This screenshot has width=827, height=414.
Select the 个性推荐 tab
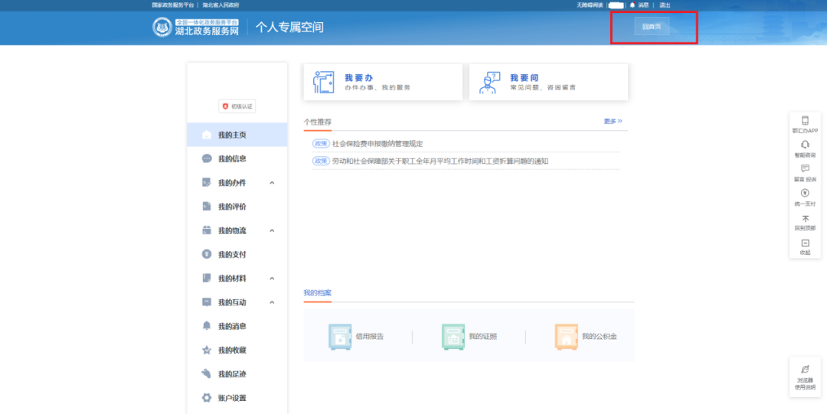point(318,122)
